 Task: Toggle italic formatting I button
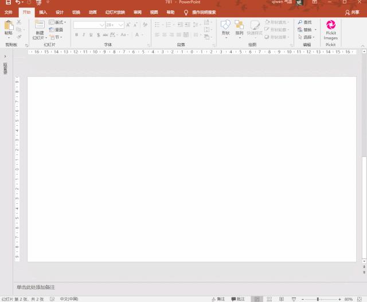[84, 35]
